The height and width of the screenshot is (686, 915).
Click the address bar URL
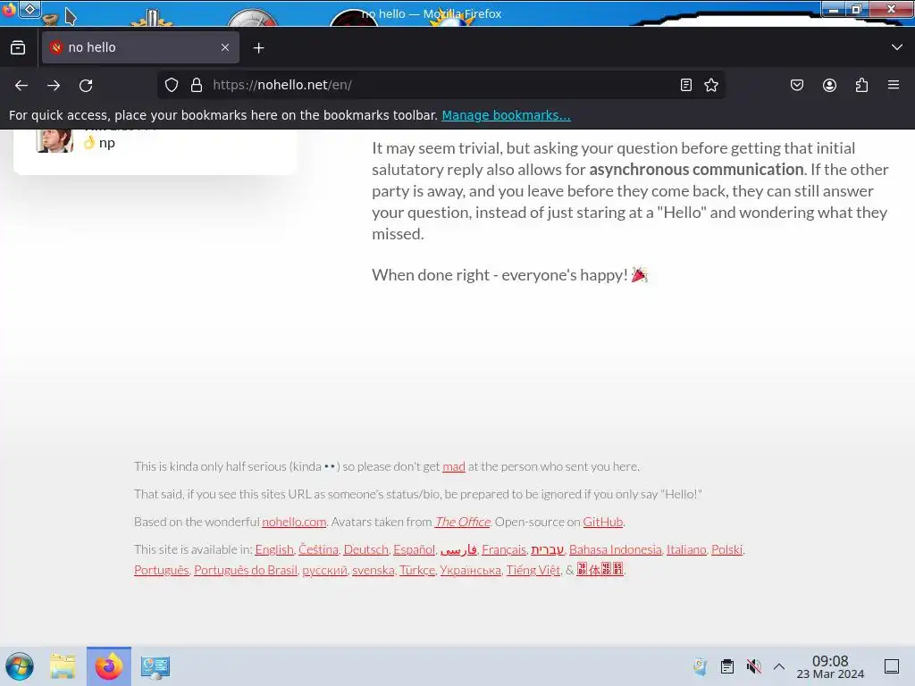coord(443,85)
